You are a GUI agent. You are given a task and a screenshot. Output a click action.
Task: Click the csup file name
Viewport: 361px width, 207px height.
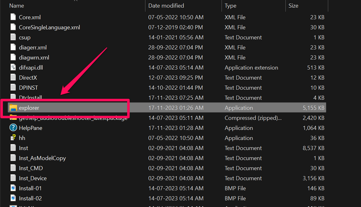click(25, 37)
